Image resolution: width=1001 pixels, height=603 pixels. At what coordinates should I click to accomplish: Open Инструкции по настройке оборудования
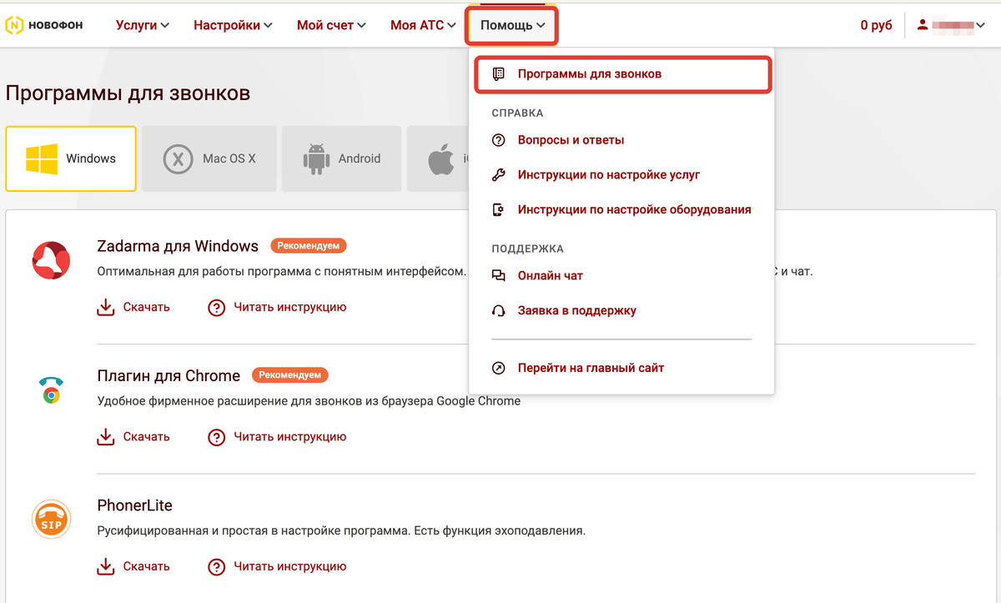(634, 209)
